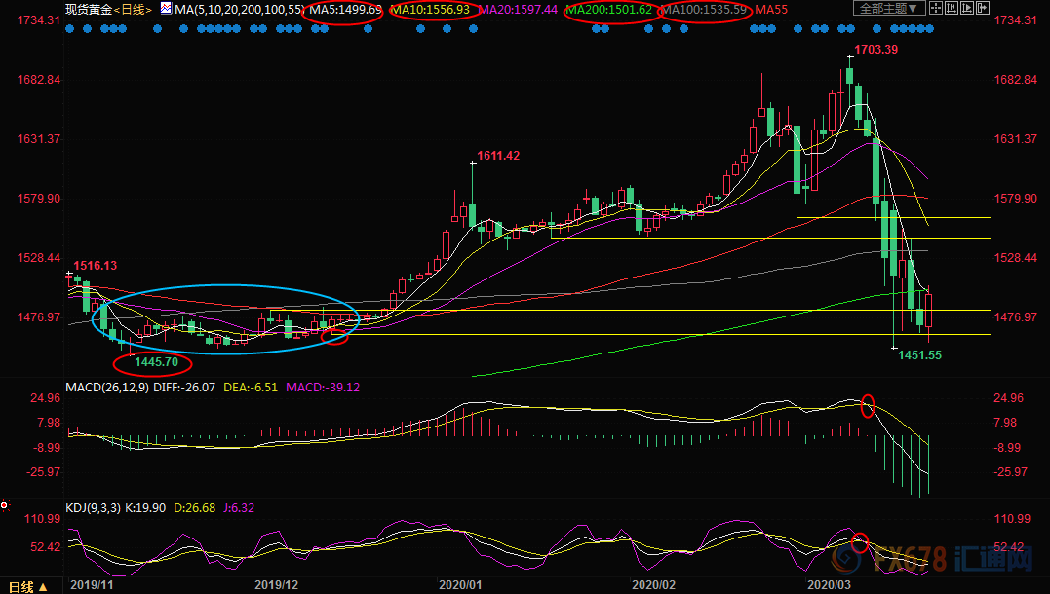Viewport: 1050px width, 594px height.
Task: Click the 1703.39 peak price label
Action: tap(875, 49)
